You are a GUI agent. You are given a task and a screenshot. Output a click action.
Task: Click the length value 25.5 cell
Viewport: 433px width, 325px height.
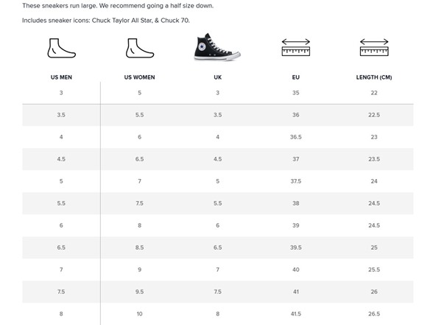pyautogui.click(x=374, y=270)
